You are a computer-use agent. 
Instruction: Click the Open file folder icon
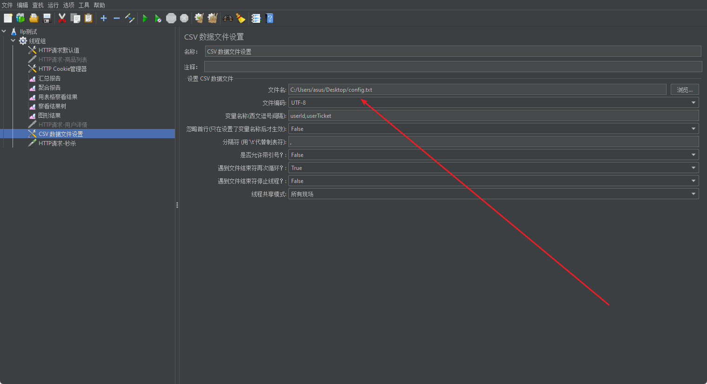(x=33, y=18)
